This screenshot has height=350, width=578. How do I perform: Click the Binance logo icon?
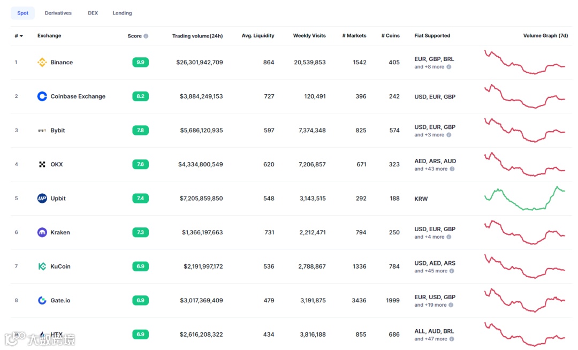pyautogui.click(x=42, y=63)
